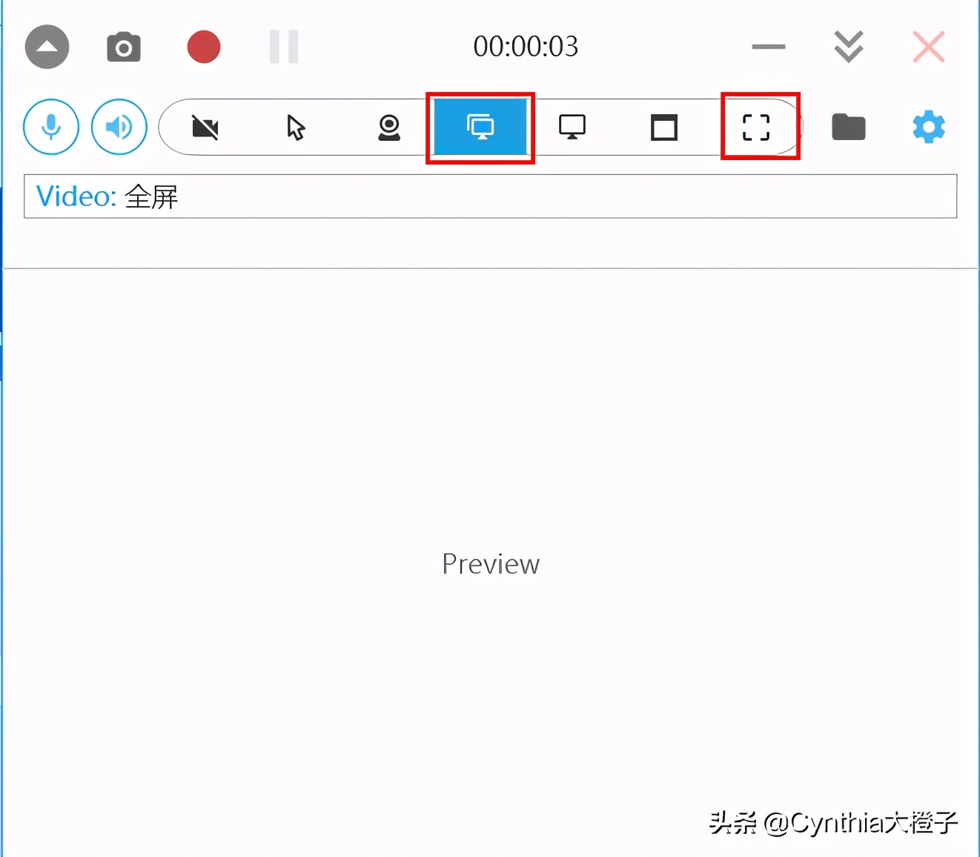The width and height of the screenshot is (980, 857).
Task: Click the Preview area
Action: coord(490,563)
